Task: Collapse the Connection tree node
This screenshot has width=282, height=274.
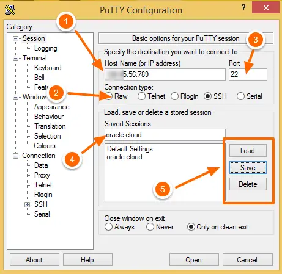Action: 15,156
